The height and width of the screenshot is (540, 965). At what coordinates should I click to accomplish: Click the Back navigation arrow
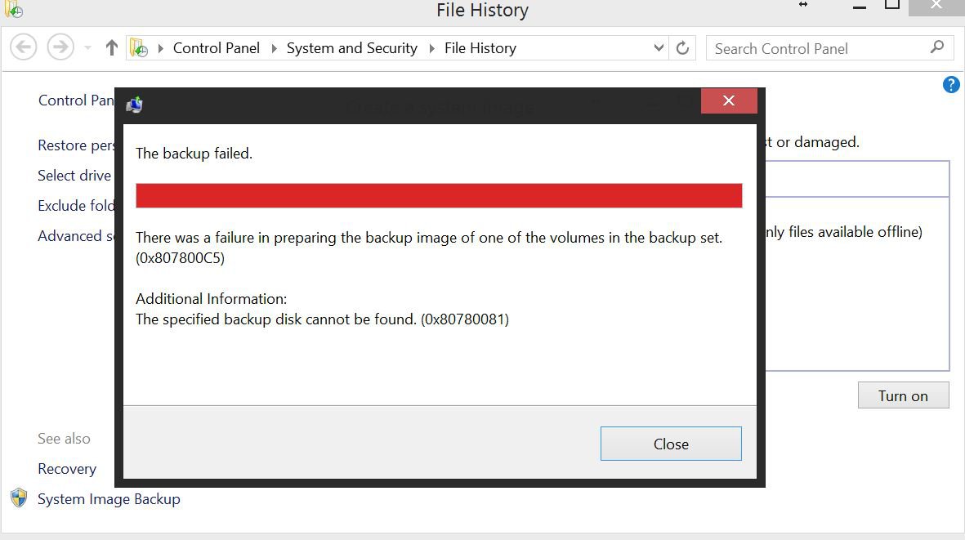tap(24, 47)
